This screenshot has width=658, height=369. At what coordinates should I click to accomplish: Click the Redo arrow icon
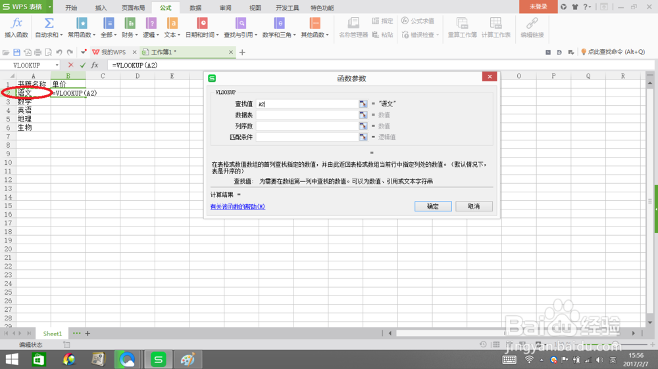[x=70, y=53]
